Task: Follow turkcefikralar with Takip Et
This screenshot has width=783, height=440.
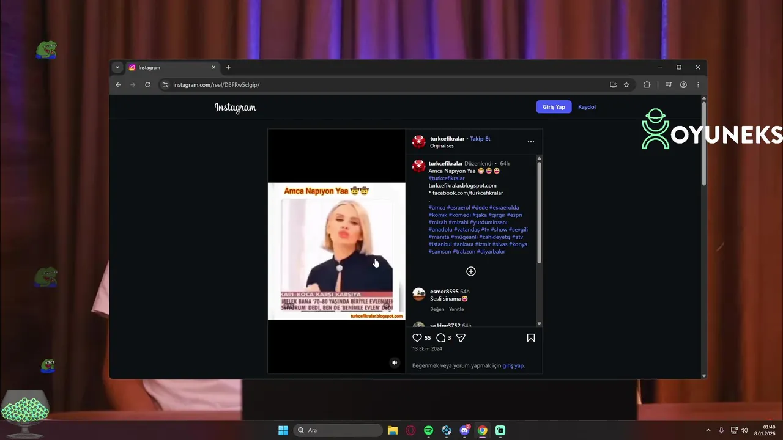Action: 480,139
